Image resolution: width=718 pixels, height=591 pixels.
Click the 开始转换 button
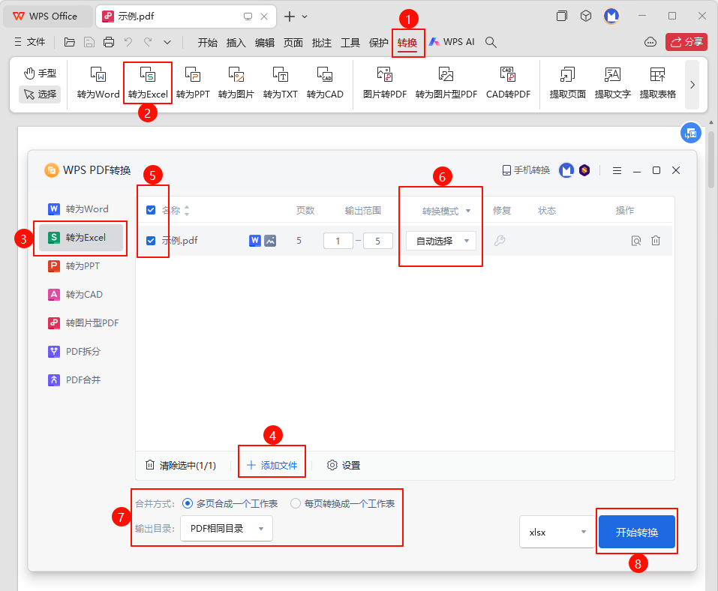(637, 532)
